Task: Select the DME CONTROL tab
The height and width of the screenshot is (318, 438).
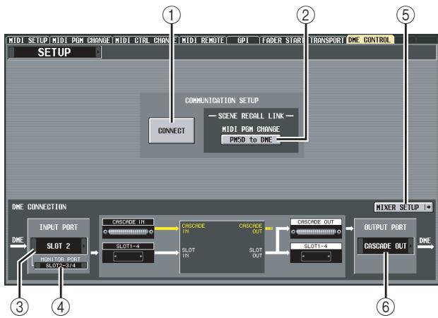Action: tap(369, 40)
